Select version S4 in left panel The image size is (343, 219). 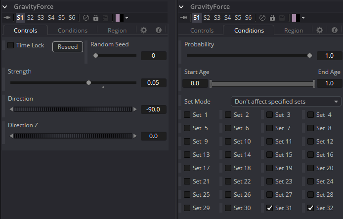(x=51, y=18)
